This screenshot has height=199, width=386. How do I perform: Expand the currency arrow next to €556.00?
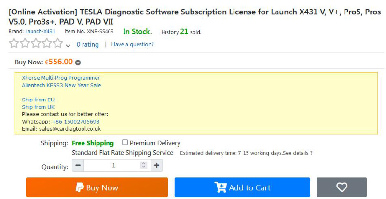pyautogui.click(x=78, y=62)
